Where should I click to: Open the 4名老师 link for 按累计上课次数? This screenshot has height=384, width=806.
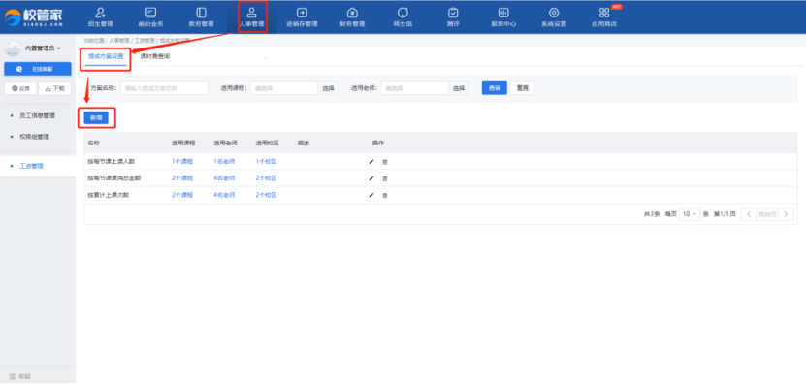point(224,195)
